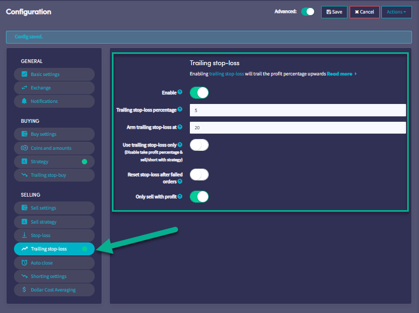
Task: Click the help icon next to Enable
Action: coord(180,92)
